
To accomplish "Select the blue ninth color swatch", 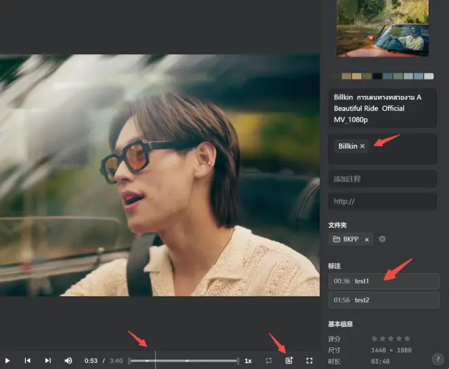I will pyautogui.click(x=418, y=76).
